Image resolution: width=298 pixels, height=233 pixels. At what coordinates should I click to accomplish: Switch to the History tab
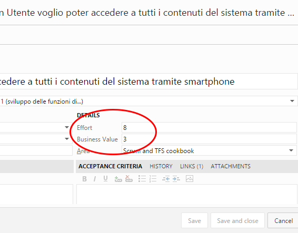(161, 166)
